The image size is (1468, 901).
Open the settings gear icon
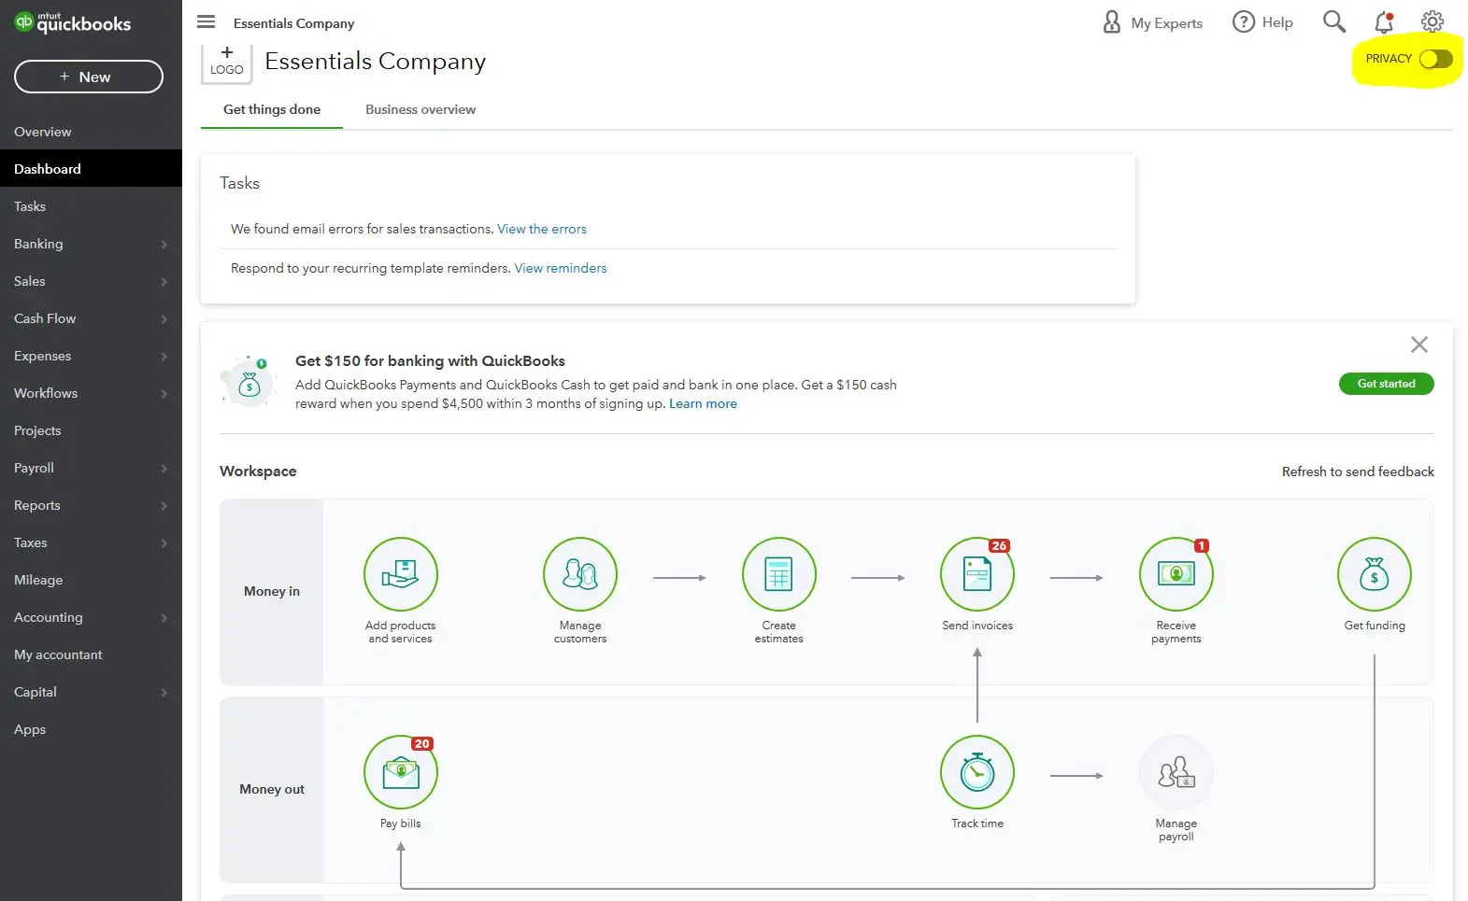(x=1432, y=21)
